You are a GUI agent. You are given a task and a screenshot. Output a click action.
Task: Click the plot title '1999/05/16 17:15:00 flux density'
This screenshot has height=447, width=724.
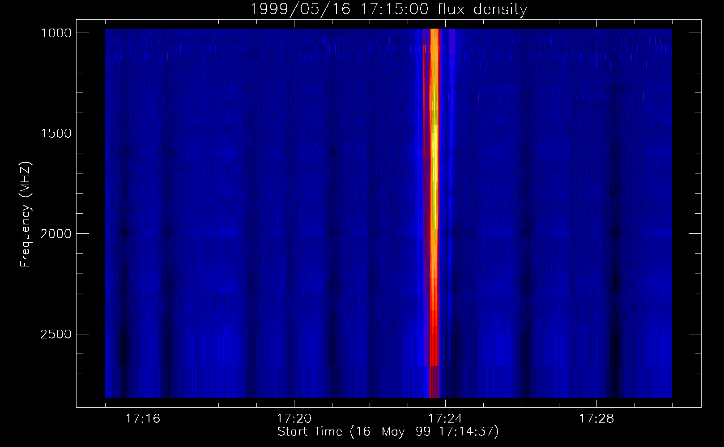click(x=388, y=9)
